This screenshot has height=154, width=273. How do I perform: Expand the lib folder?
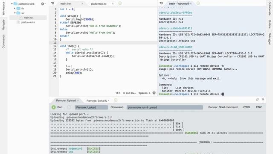15,8
